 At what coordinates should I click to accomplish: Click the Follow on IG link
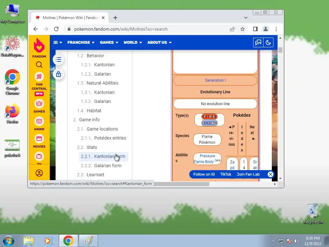[x=204, y=174]
